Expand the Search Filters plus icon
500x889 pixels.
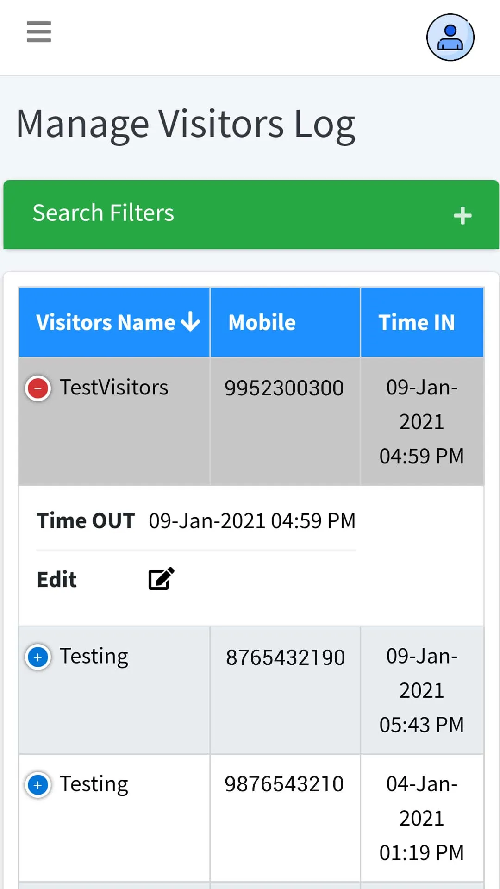click(462, 216)
